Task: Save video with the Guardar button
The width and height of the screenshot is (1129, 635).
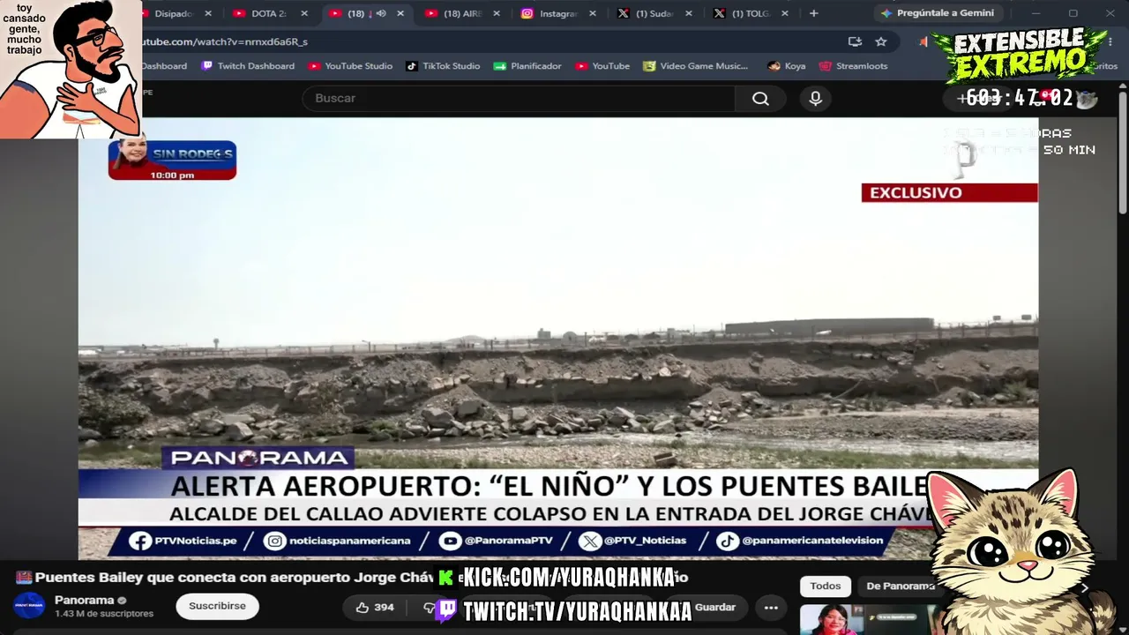Action: tap(715, 607)
